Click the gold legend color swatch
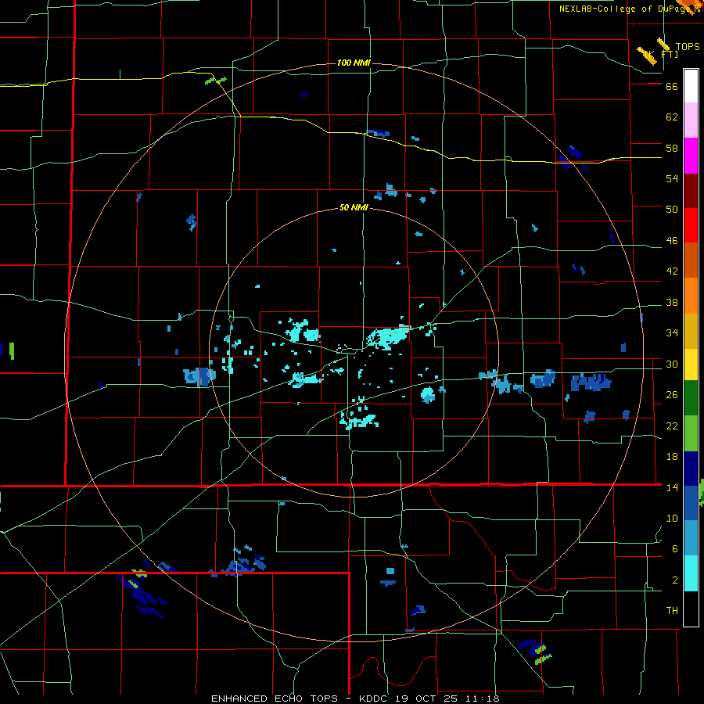This screenshot has height=704, width=704. coord(691,331)
